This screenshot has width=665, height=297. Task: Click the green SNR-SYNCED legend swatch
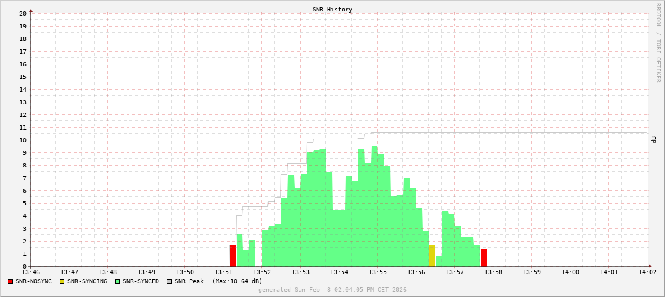(117, 281)
